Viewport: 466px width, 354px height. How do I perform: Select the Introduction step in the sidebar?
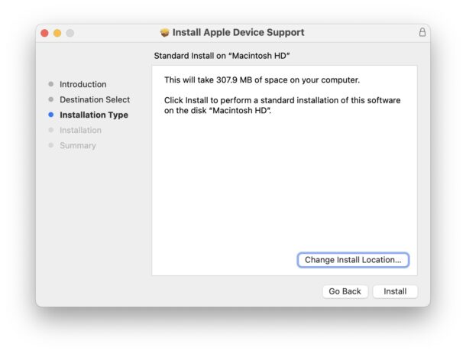coord(83,84)
